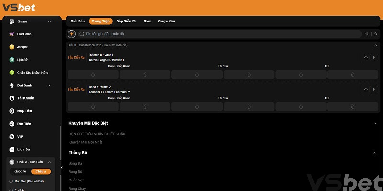This screenshot has width=383, height=191.
Task: Switch odds view to Quốc Tế
Action: (x=20, y=171)
